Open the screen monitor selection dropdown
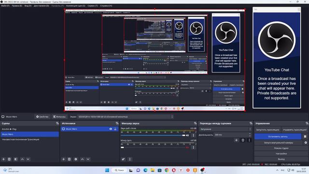The width and height of the screenshot is (309, 174). tap(126, 117)
